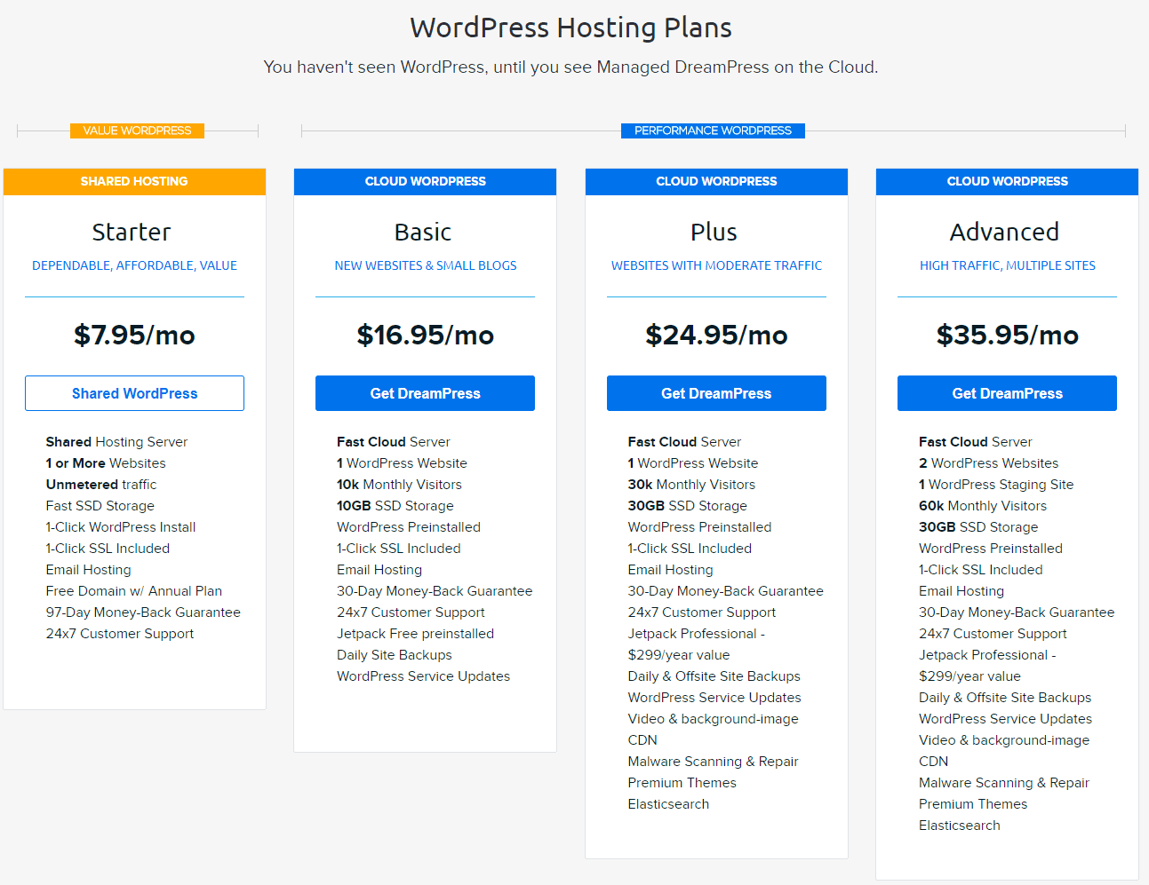This screenshot has height=885, width=1149.
Task: Click Get DreamPress under Advanced plan
Action: 1007,393
